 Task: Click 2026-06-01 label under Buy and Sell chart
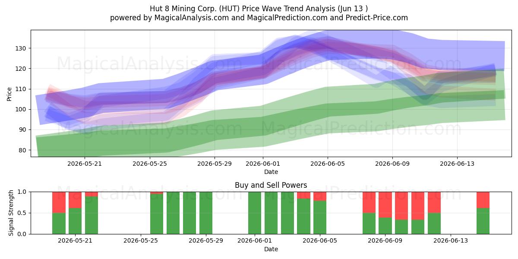[255, 241]
